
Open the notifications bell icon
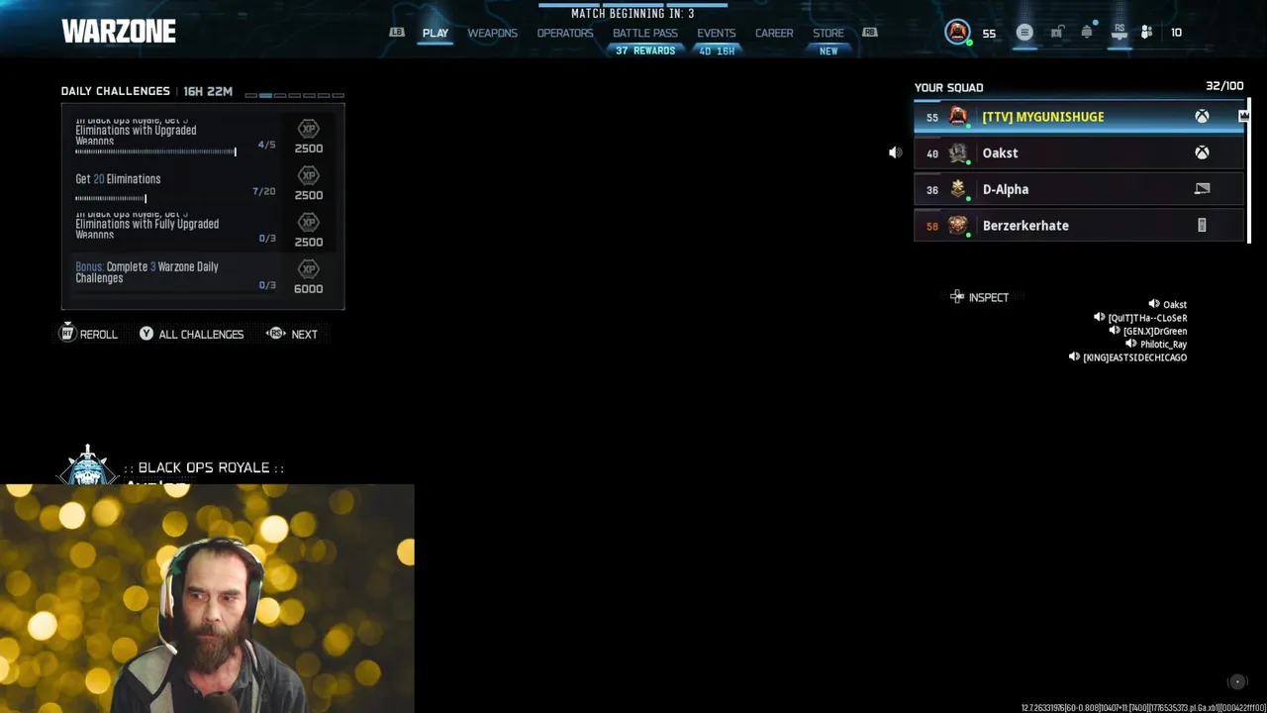pos(1087,33)
